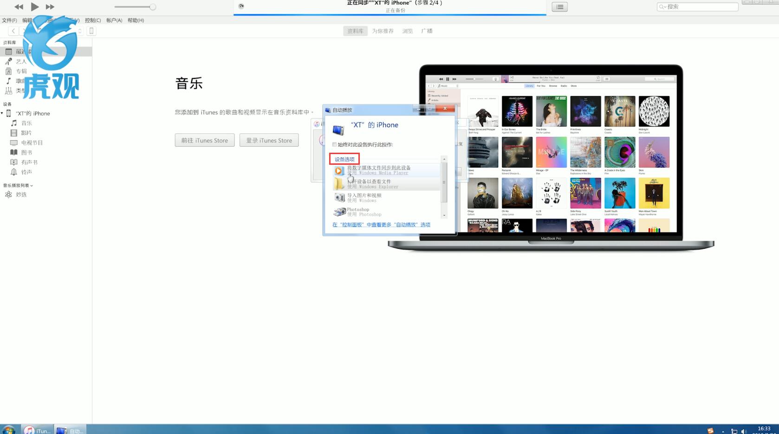This screenshot has height=434, width=779.
Task: Select the genres icon in sidebar
Action: pyautogui.click(x=8, y=91)
